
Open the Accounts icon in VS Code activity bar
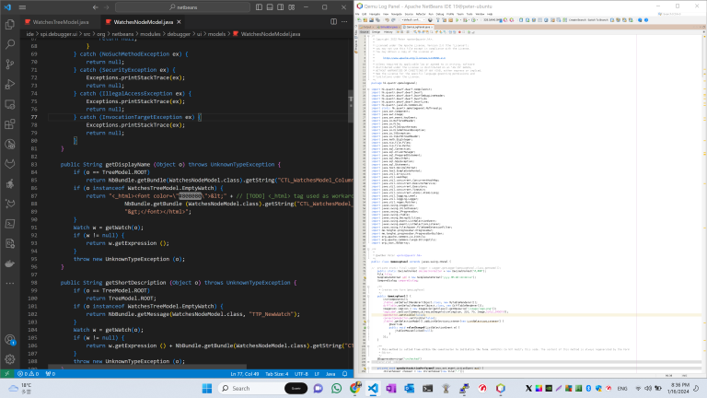tap(9, 339)
